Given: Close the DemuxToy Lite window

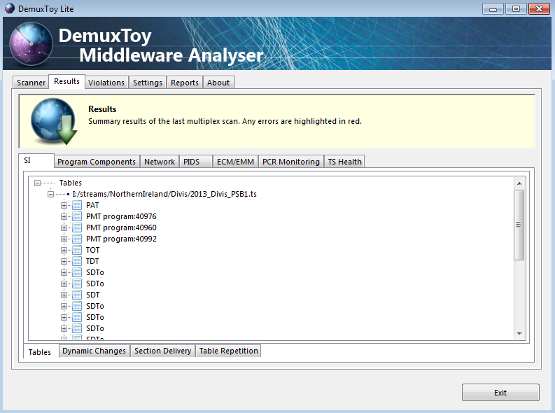Looking at the screenshot, I should [539, 9].
